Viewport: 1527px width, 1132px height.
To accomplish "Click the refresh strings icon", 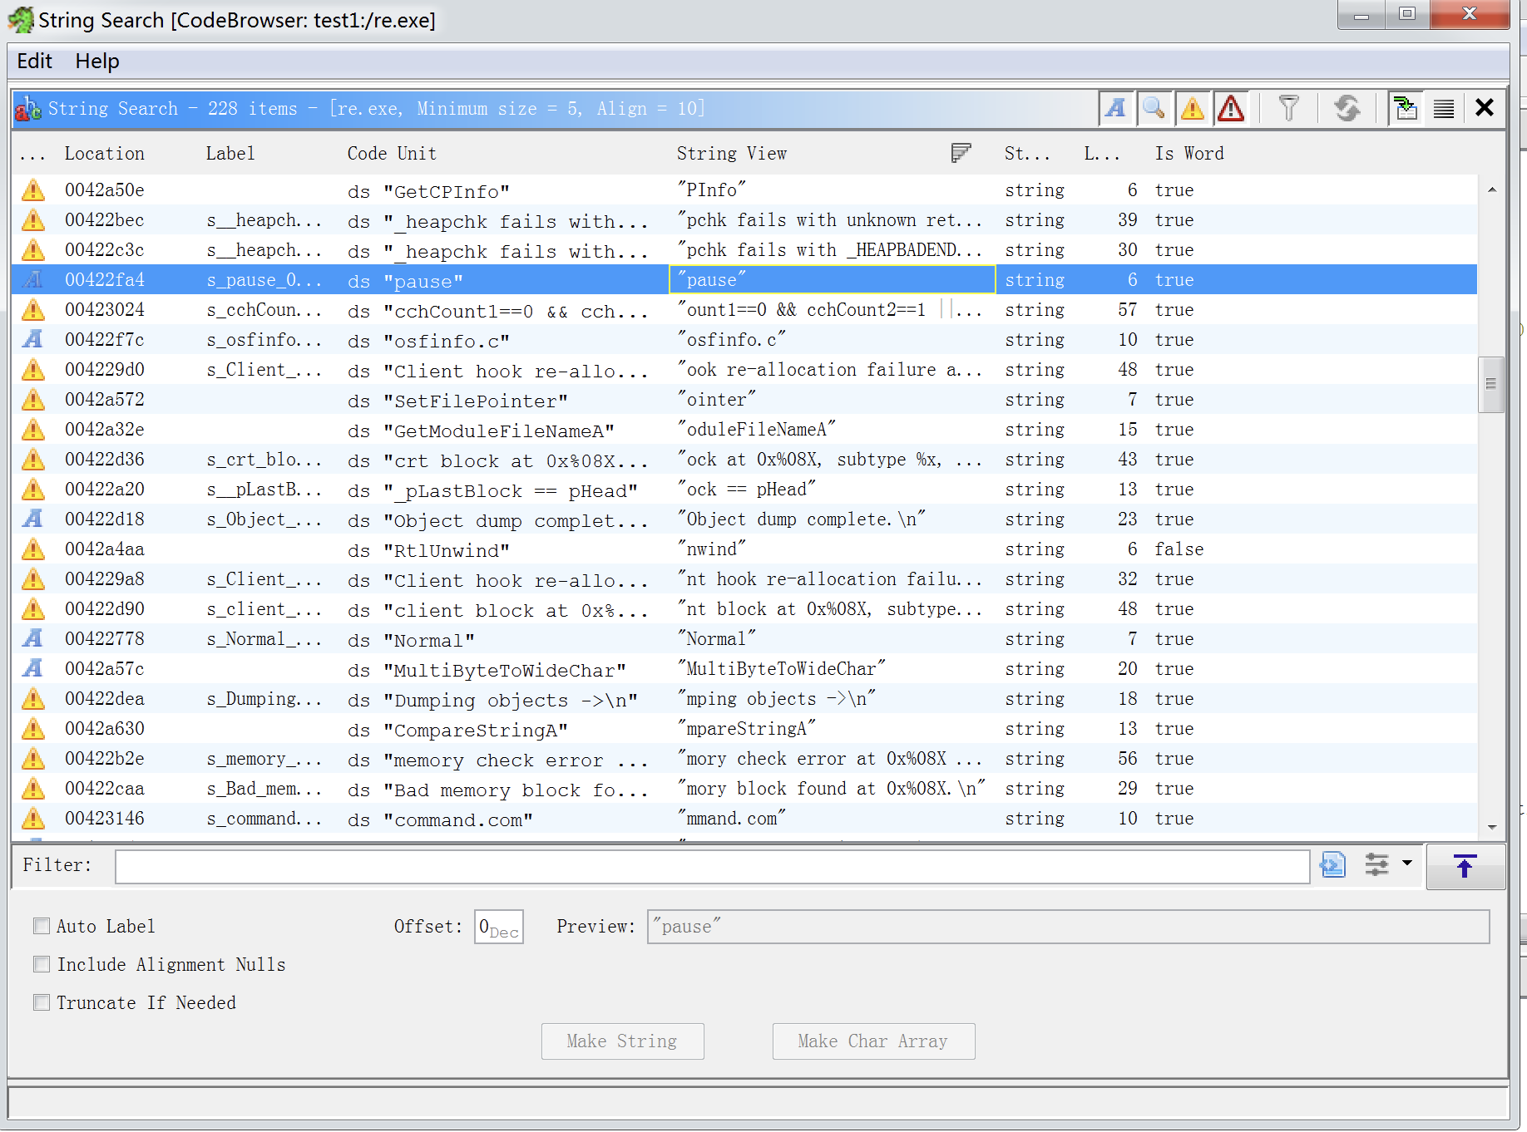I will coord(1347,108).
